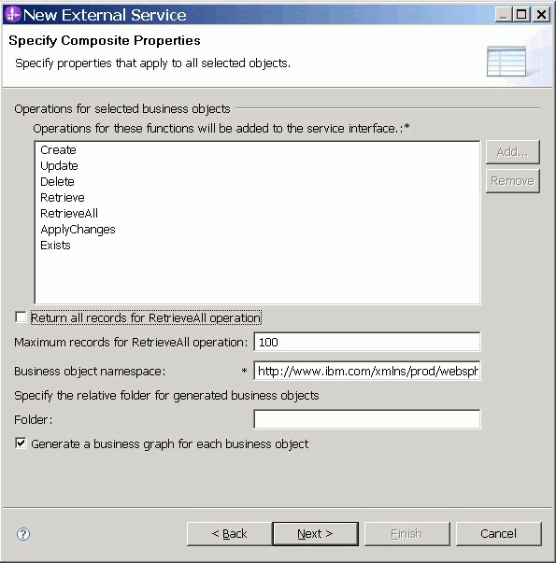The width and height of the screenshot is (556, 563).
Task: Uncheck Generate a business graph checkbox
Action: coord(21,443)
